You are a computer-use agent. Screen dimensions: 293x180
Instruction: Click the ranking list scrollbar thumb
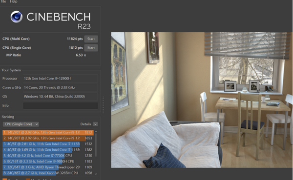point(96,145)
